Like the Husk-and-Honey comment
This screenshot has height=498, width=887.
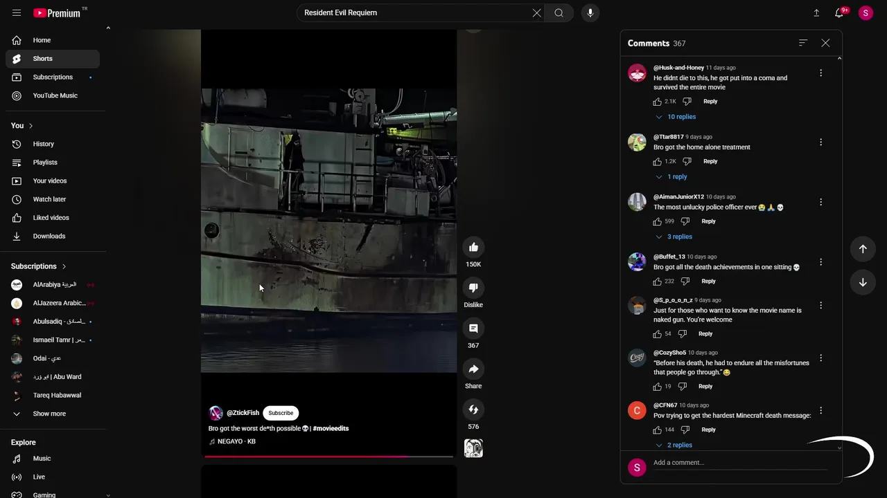click(x=657, y=102)
